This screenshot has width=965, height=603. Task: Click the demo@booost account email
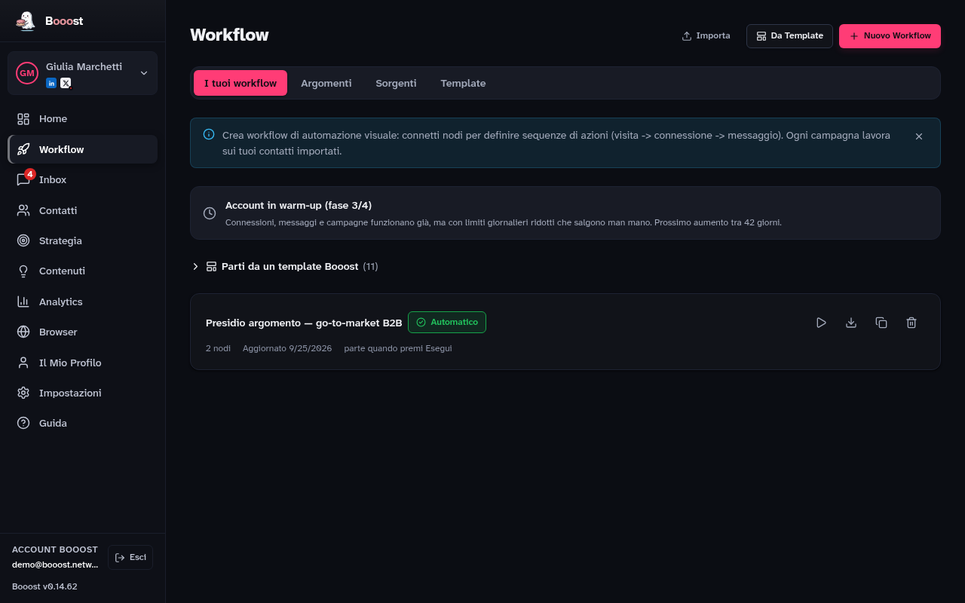pos(55,565)
